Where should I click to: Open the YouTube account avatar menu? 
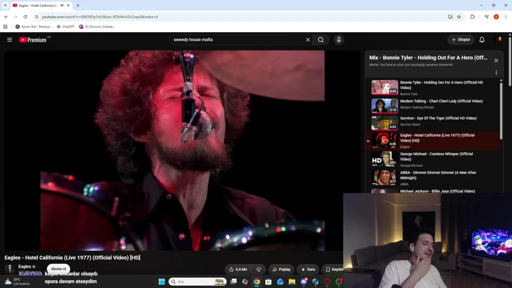498,40
